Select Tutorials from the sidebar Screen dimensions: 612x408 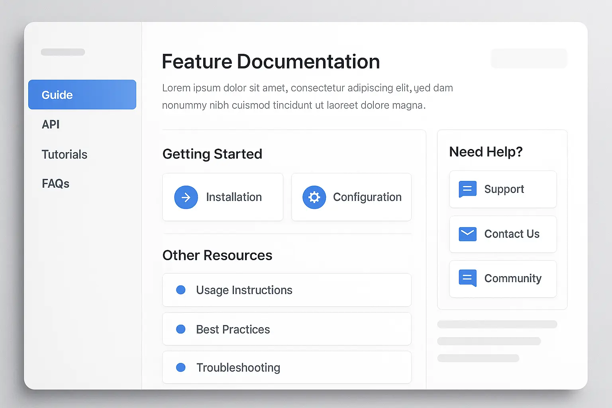tap(65, 155)
